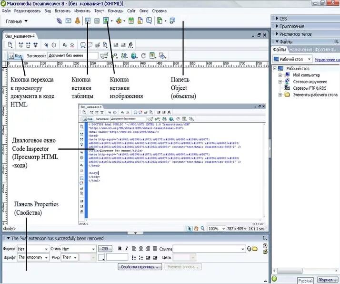
Task: Insert the current Date
Action: (x=131, y=21)
